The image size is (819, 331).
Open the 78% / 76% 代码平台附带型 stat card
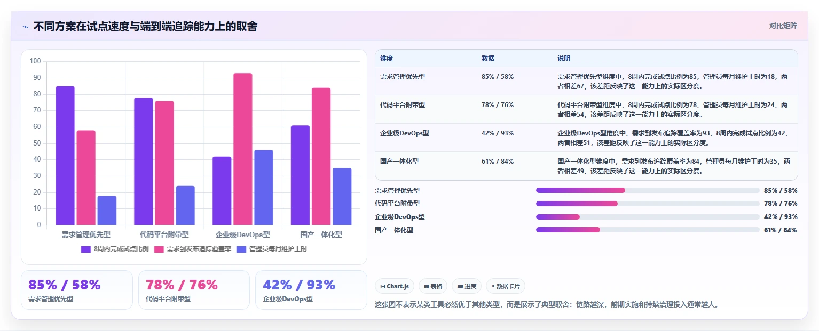coord(194,290)
